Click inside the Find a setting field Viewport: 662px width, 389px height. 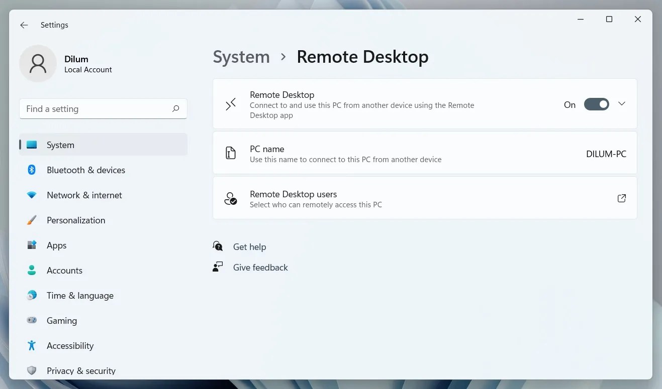pos(90,108)
